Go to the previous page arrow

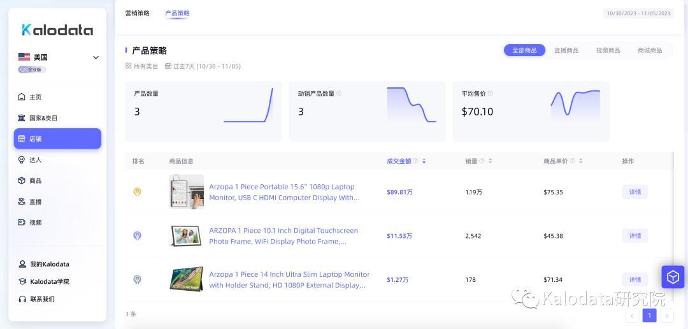(633, 316)
